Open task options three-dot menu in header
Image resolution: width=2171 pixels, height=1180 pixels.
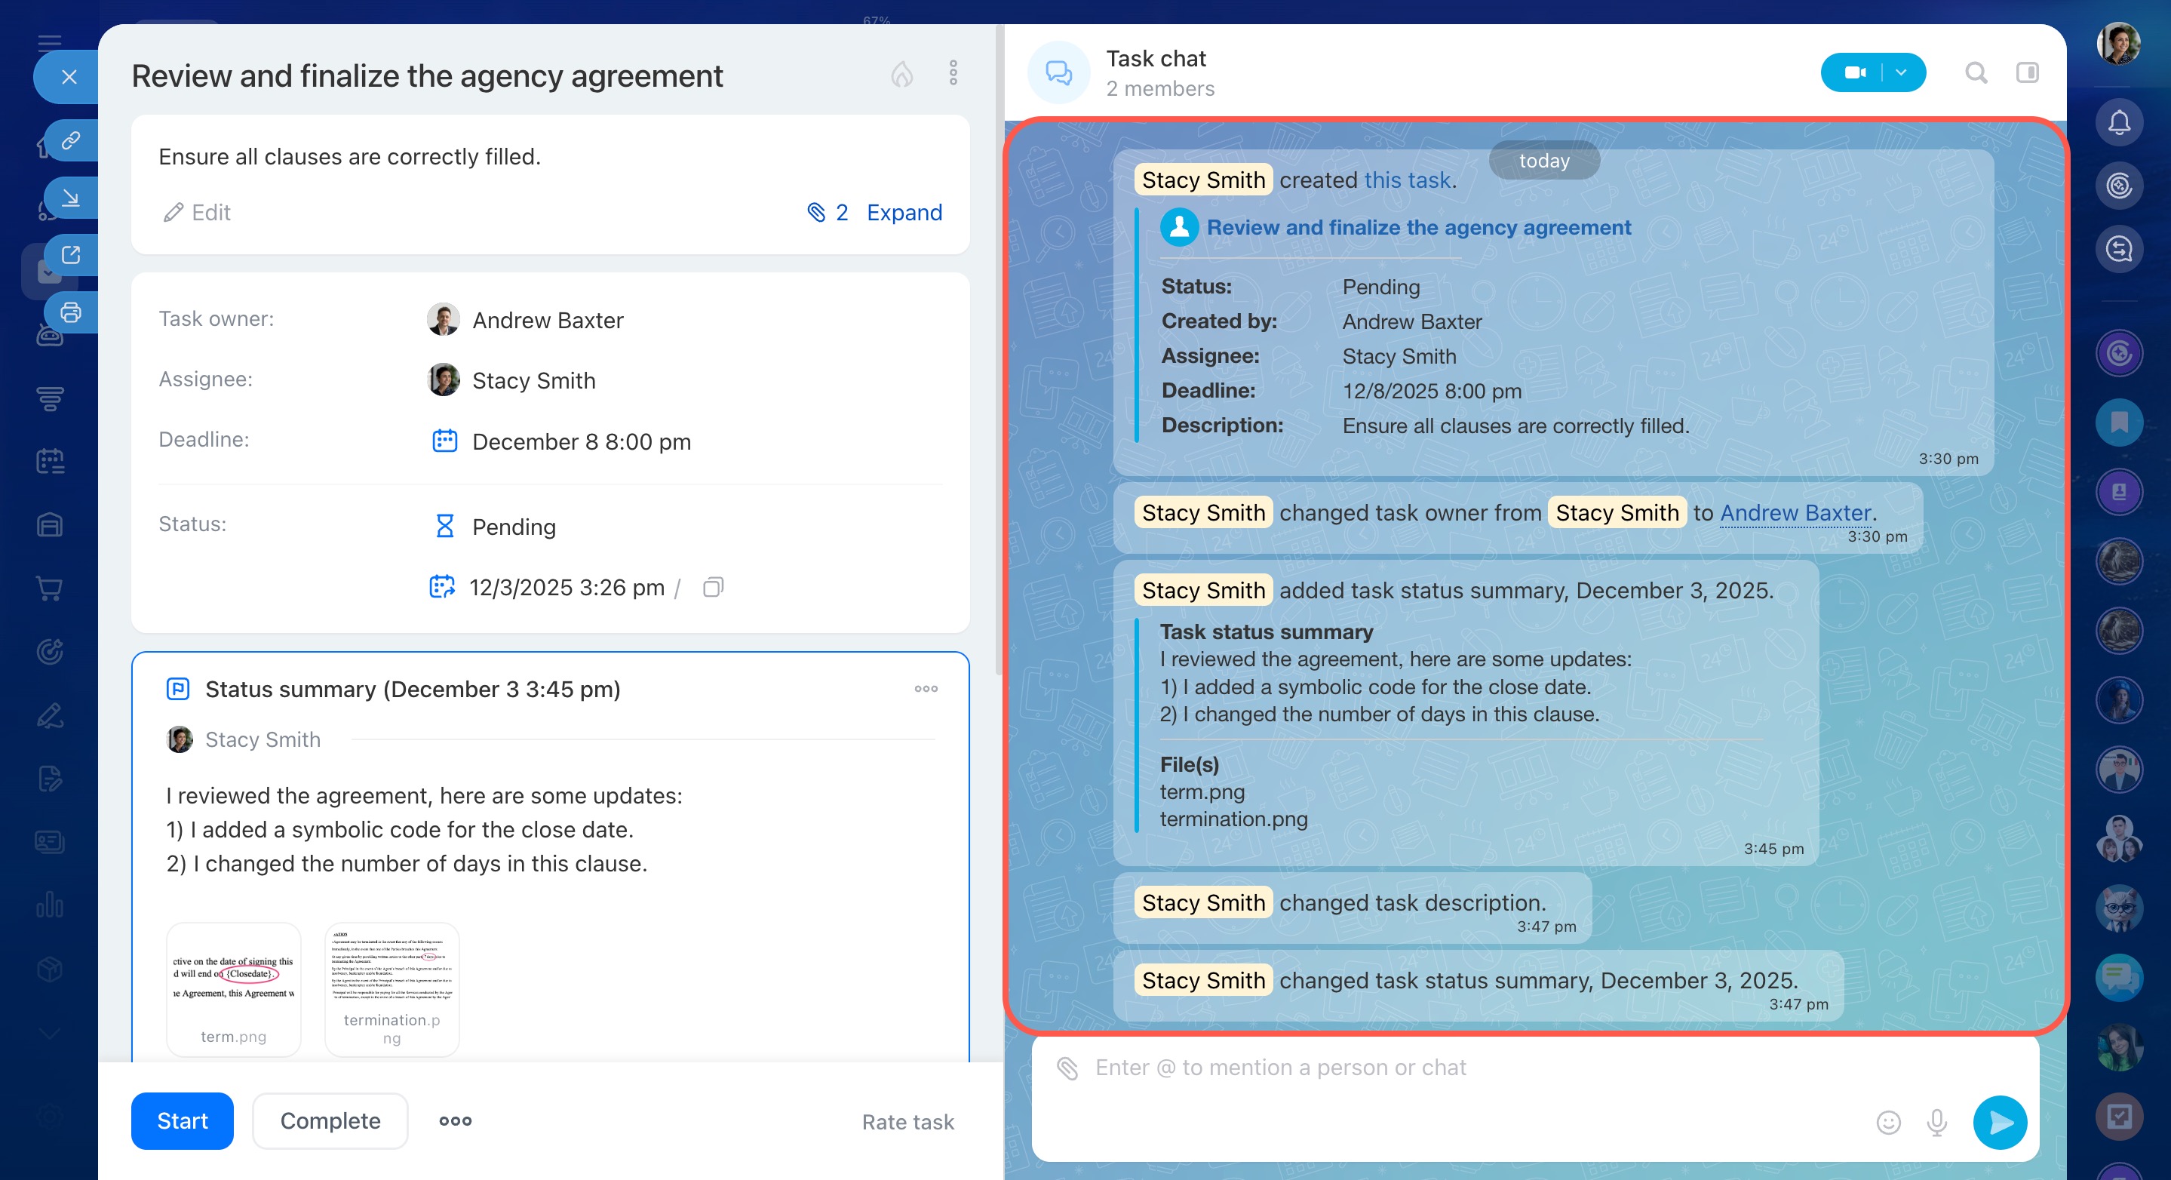953,73
